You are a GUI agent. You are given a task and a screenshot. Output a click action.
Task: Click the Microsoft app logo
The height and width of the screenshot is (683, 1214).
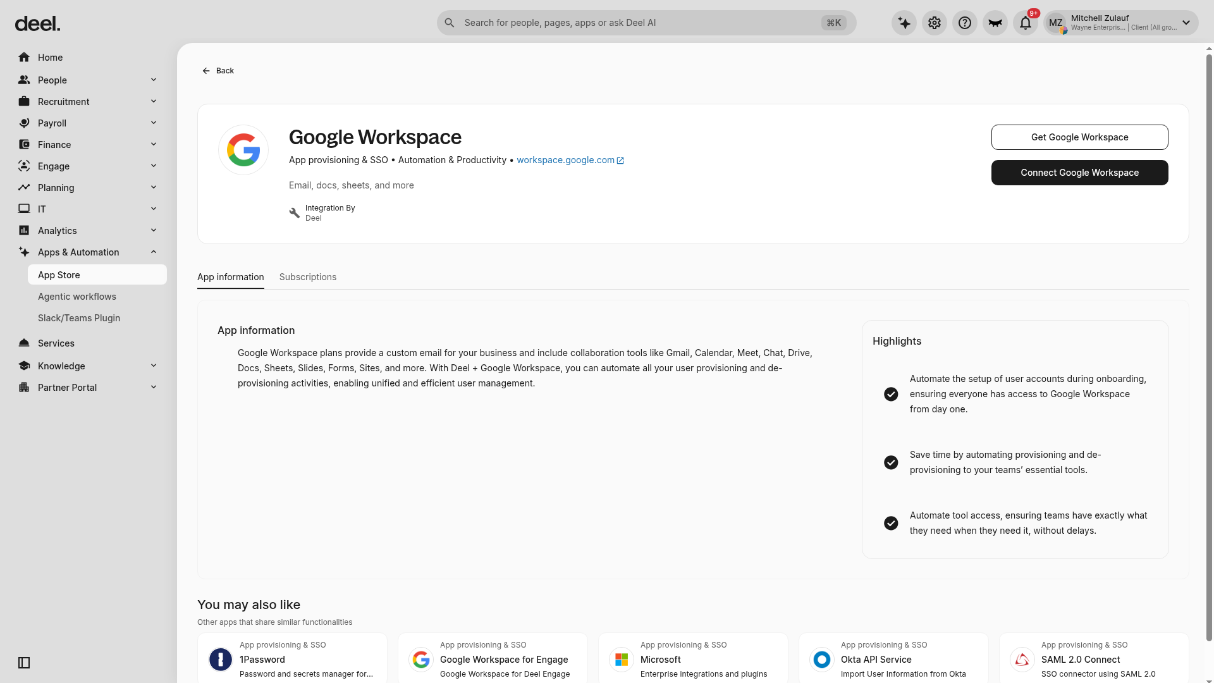tap(622, 660)
